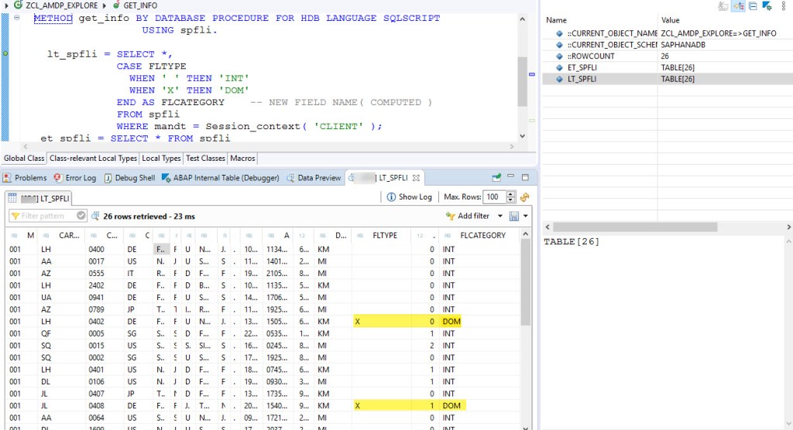Click the breakpoint marker beside lt_spfli line
This screenshot has width=793, height=430.
pyautogui.click(x=5, y=53)
